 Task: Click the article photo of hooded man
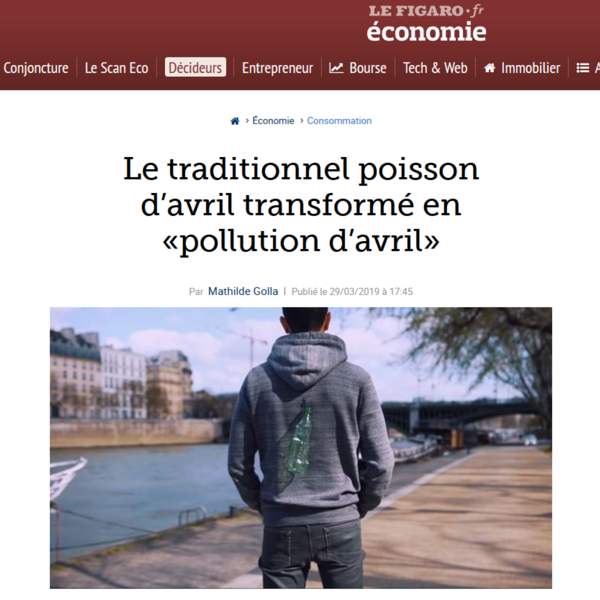click(301, 448)
